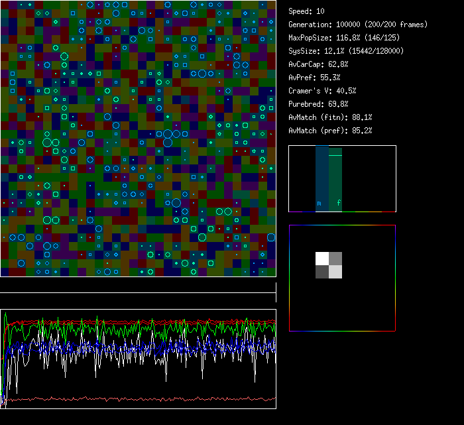Viewport: 464px width, 425px height.
Task: Select the SysSize statistic line
Action: pyautogui.click(x=346, y=51)
